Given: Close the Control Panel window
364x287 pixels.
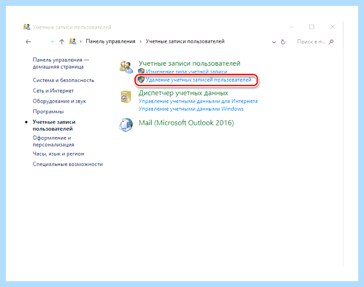Looking at the screenshot, I should coord(332,27).
